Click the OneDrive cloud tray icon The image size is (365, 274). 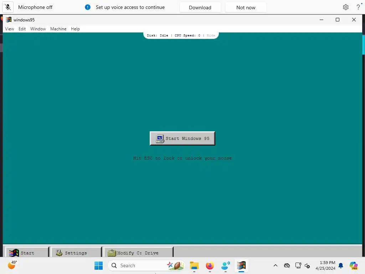click(287, 265)
